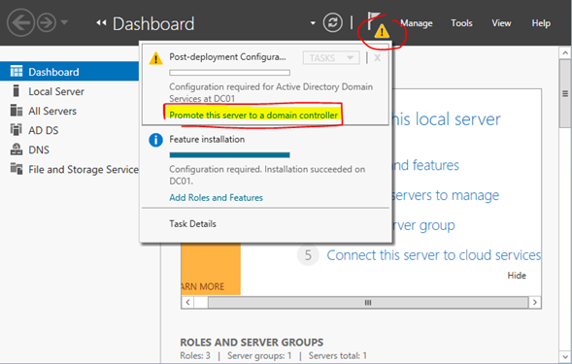Open the navigation history dropdown arrow

[x=64, y=22]
